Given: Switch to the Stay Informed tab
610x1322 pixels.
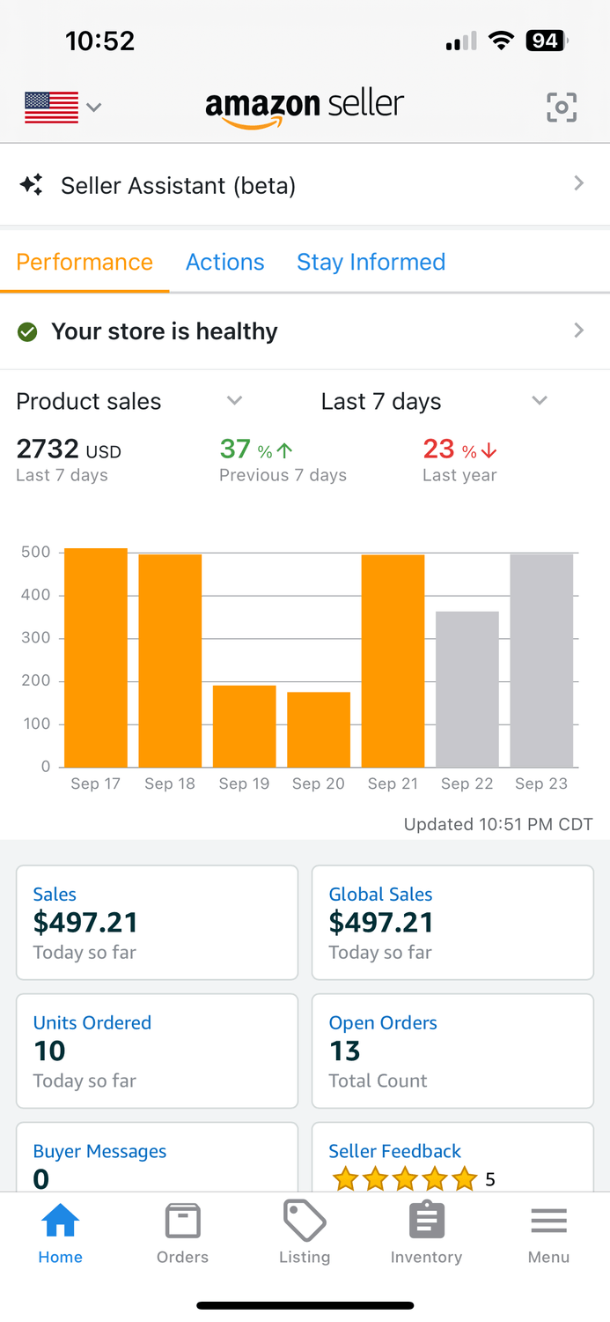Looking at the screenshot, I should click(x=371, y=262).
